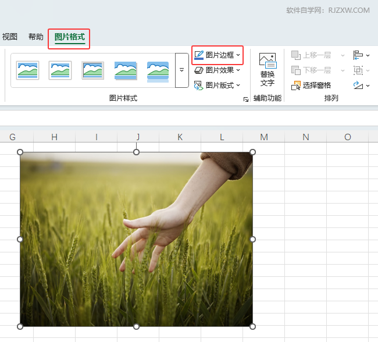The image size is (378, 342).
Task: Click the picture's bottom-right resize handle
Action: [x=252, y=326]
